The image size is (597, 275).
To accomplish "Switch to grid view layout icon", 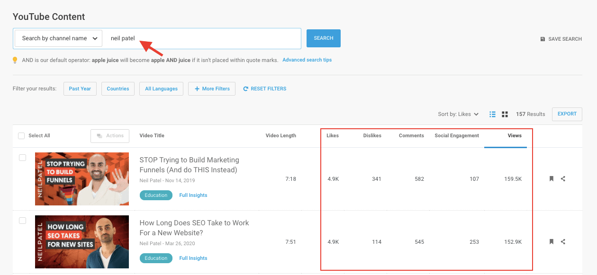I will [x=505, y=114].
